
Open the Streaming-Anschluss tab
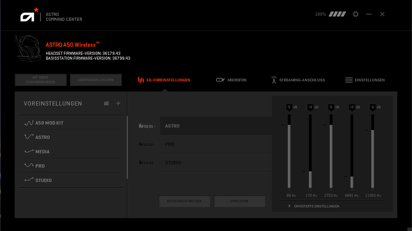tap(298, 80)
